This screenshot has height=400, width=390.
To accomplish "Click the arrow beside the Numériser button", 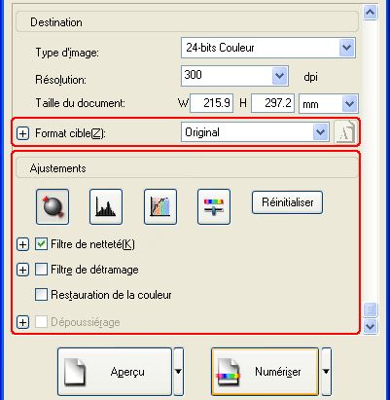I will point(327,372).
